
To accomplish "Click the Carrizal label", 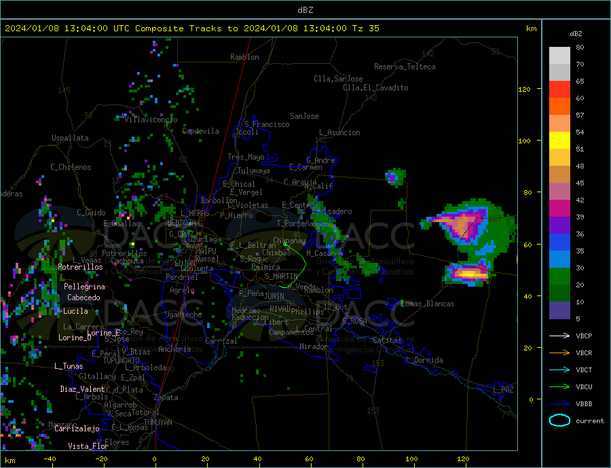I will [221, 341].
